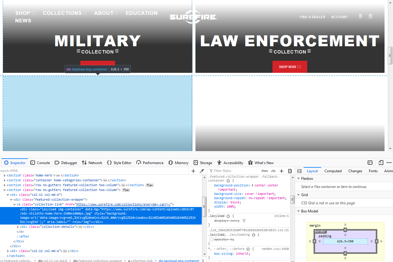Open the Style Editor tab

[119, 163]
